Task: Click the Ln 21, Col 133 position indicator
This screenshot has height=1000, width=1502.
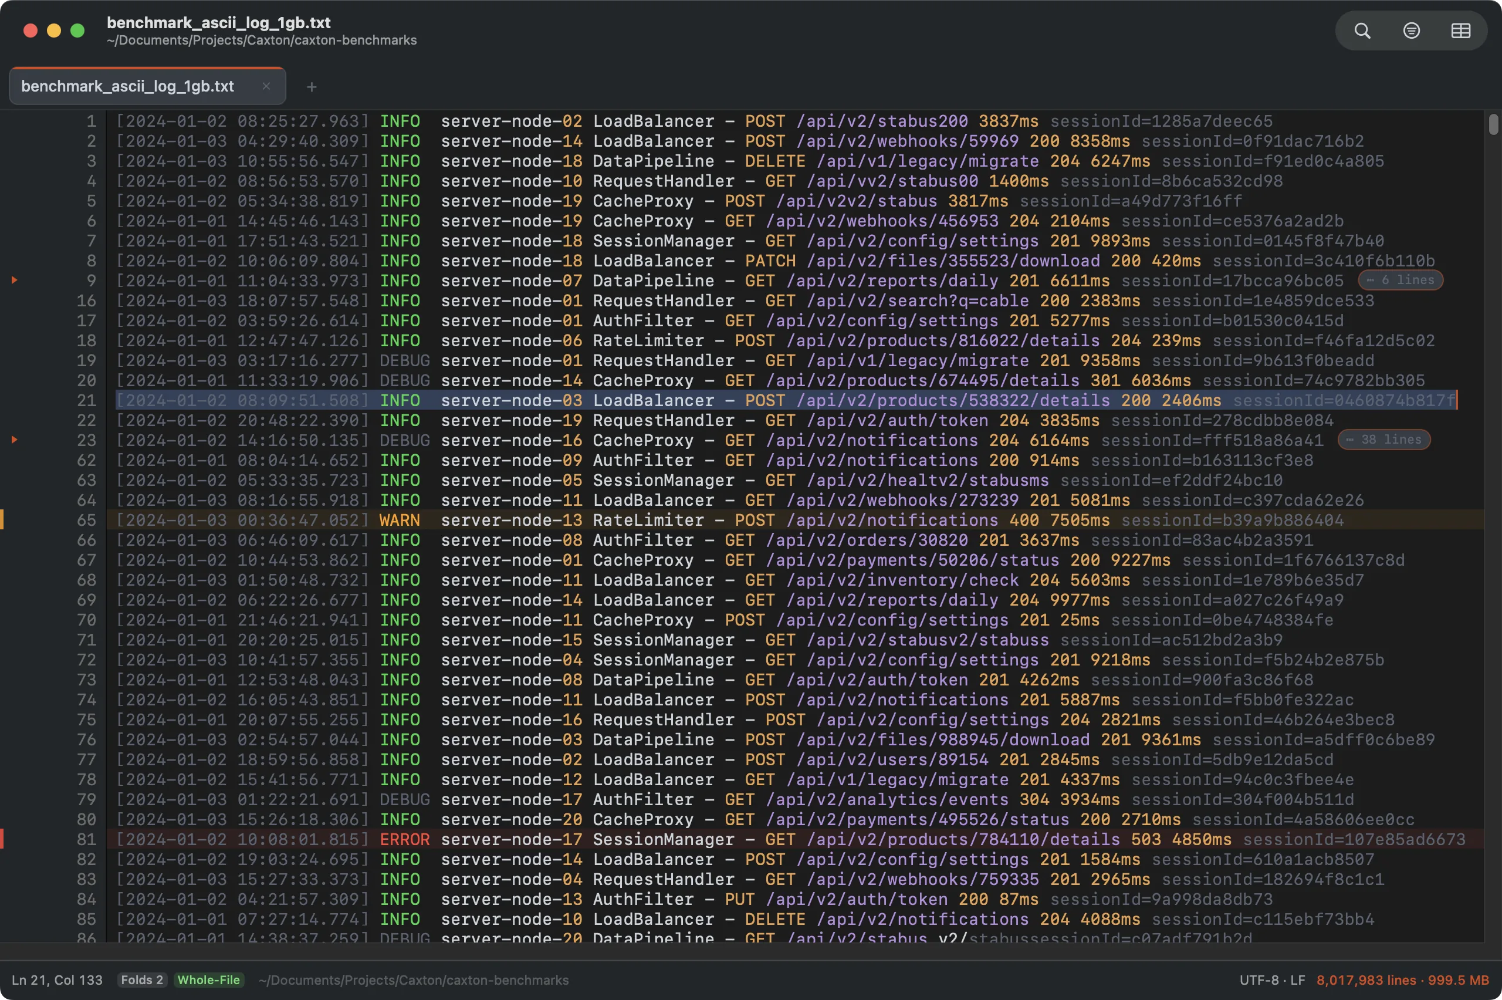Action: pos(57,979)
